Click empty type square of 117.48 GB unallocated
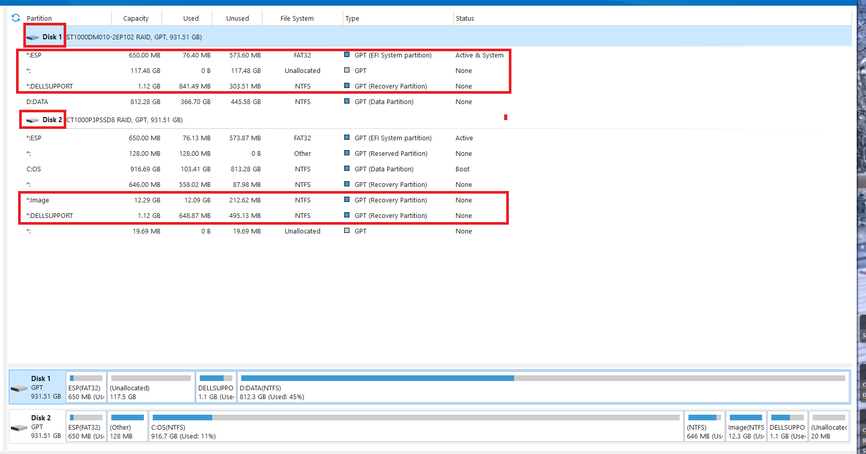The image size is (866, 454). 347,70
